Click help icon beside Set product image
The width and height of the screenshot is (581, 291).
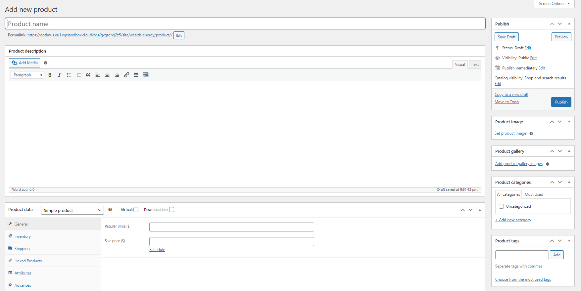(x=531, y=134)
